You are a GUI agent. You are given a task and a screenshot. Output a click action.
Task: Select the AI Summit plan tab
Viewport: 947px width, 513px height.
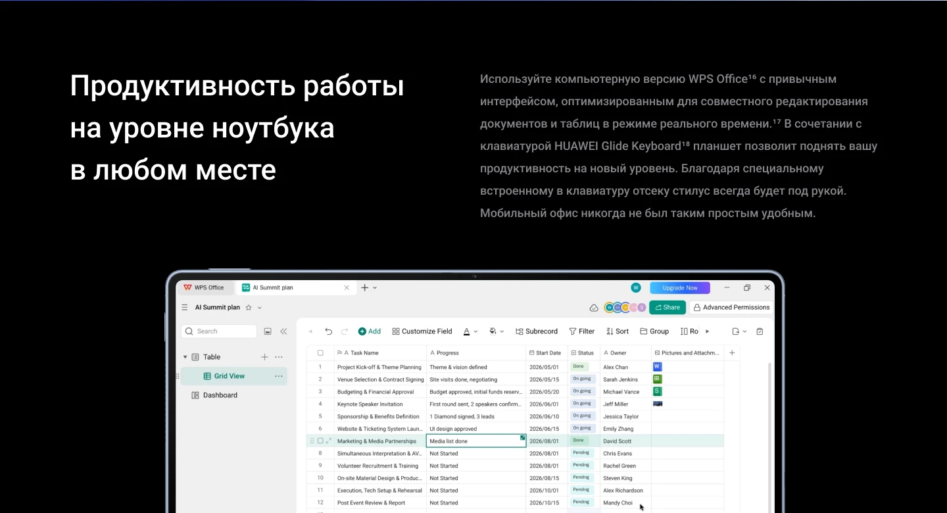coord(296,287)
